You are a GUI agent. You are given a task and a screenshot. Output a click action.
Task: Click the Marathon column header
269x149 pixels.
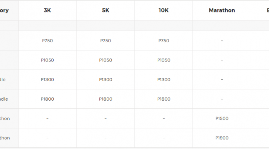click(x=222, y=10)
